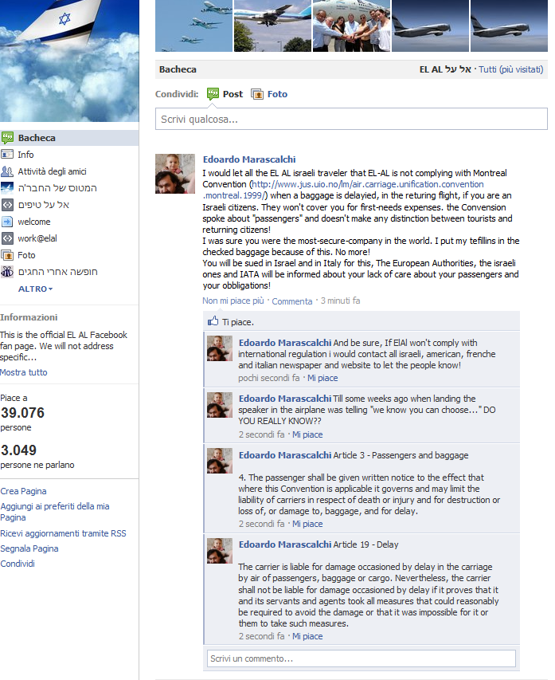Like the 'DO YOU REALLY KNOW' comment
This screenshot has height=680, width=555.
click(x=307, y=434)
